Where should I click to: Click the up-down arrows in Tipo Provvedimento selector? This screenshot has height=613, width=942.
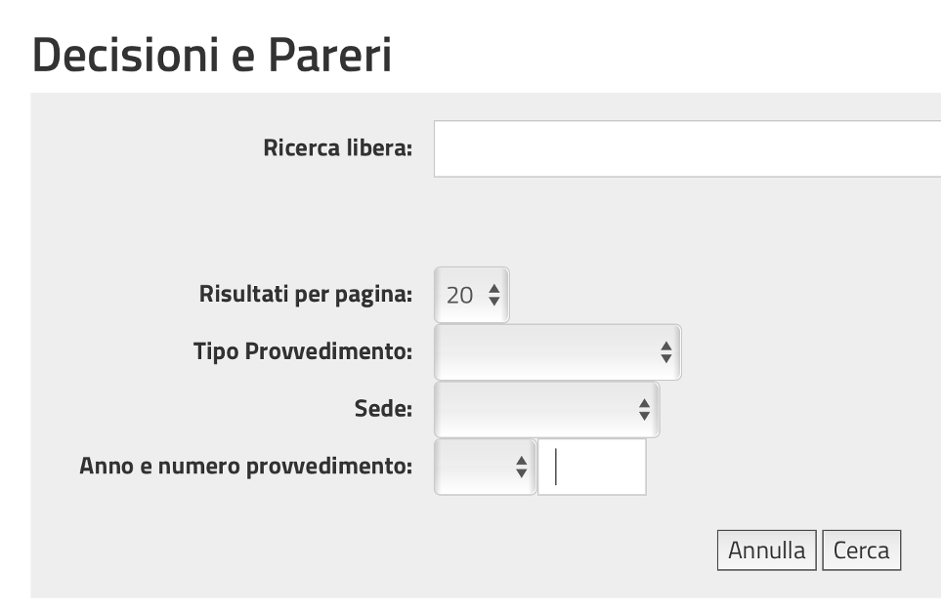665,352
